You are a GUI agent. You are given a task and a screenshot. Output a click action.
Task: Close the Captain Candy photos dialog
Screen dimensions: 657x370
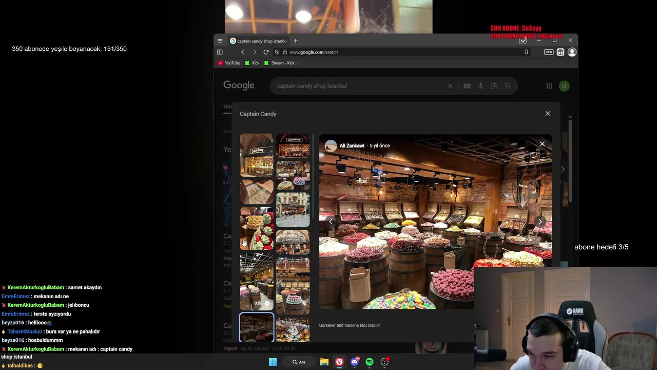[x=548, y=114]
